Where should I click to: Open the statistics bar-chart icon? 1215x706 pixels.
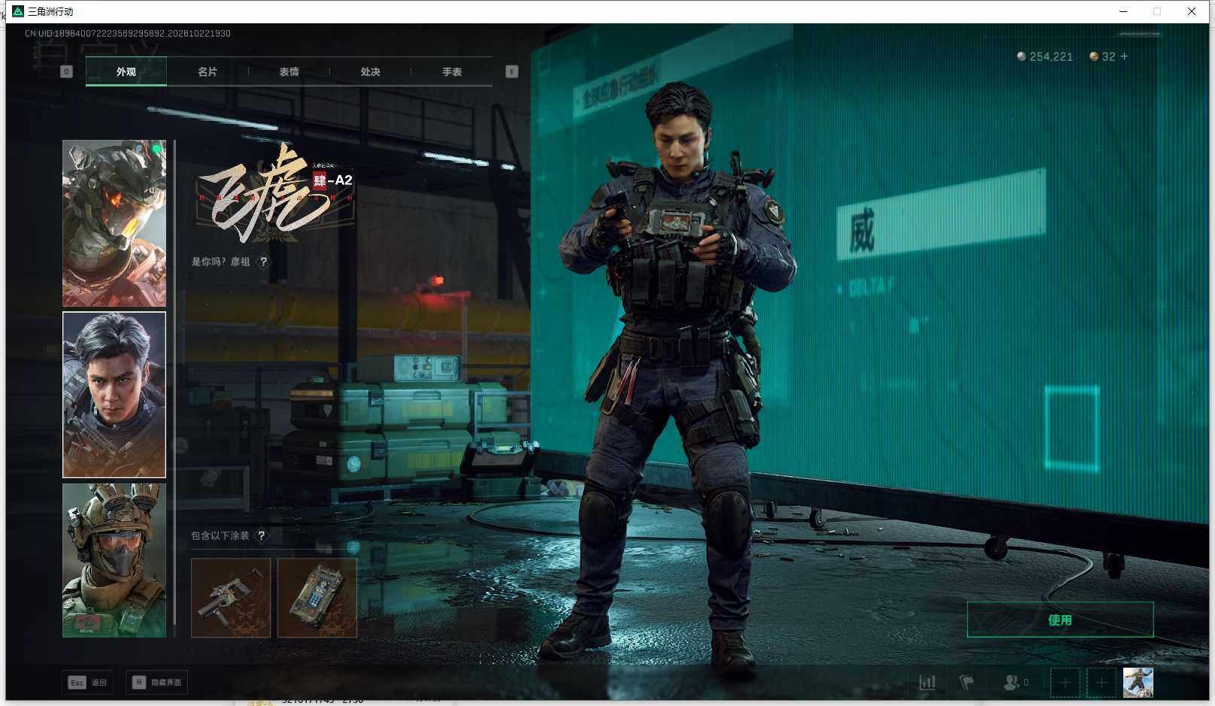(x=927, y=683)
